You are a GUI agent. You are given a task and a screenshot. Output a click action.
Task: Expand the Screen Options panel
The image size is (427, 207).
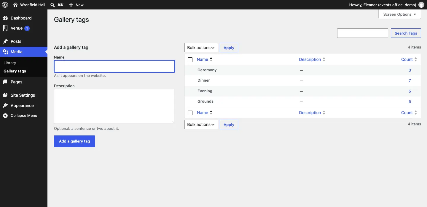pyautogui.click(x=400, y=14)
